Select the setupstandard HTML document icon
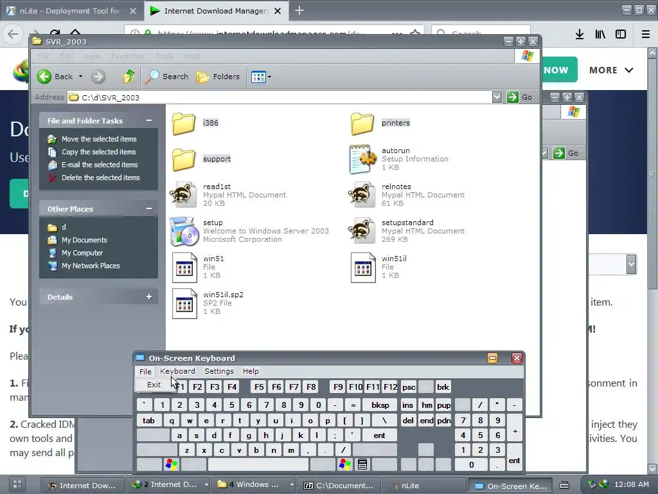Image resolution: width=658 pixels, height=494 pixels. click(x=362, y=231)
